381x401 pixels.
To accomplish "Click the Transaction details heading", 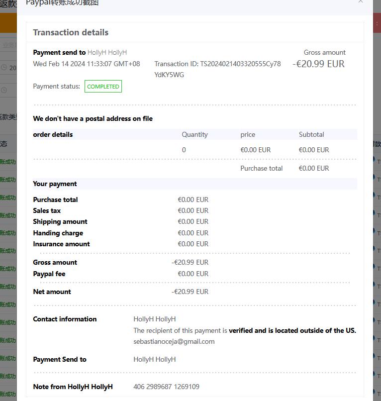I will click(x=71, y=32).
